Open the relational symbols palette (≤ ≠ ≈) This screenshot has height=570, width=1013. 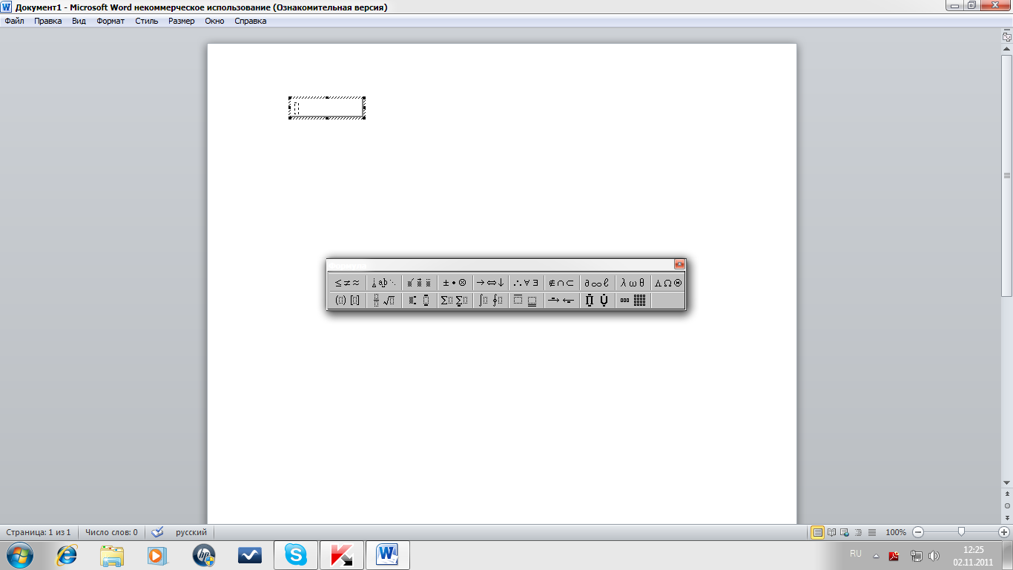[x=347, y=283]
